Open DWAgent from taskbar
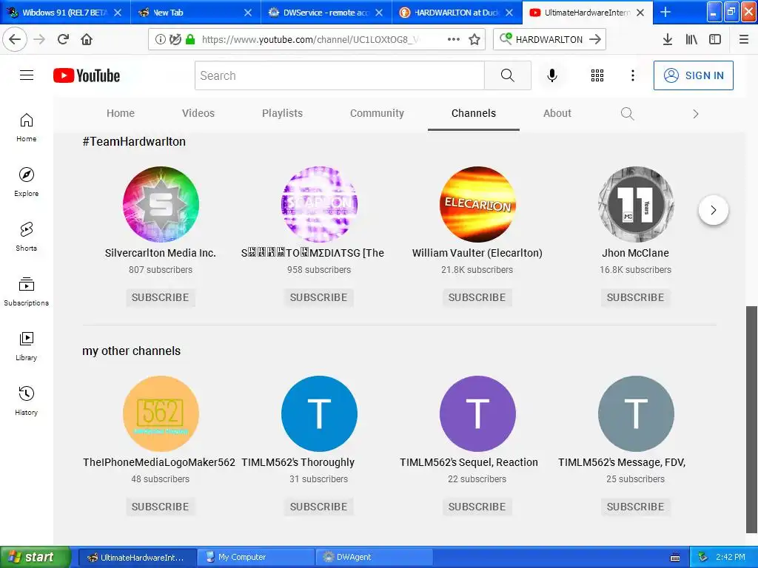The height and width of the screenshot is (568, 758). click(x=374, y=557)
